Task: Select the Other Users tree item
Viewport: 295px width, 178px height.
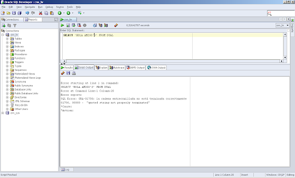Action: coord(21,109)
